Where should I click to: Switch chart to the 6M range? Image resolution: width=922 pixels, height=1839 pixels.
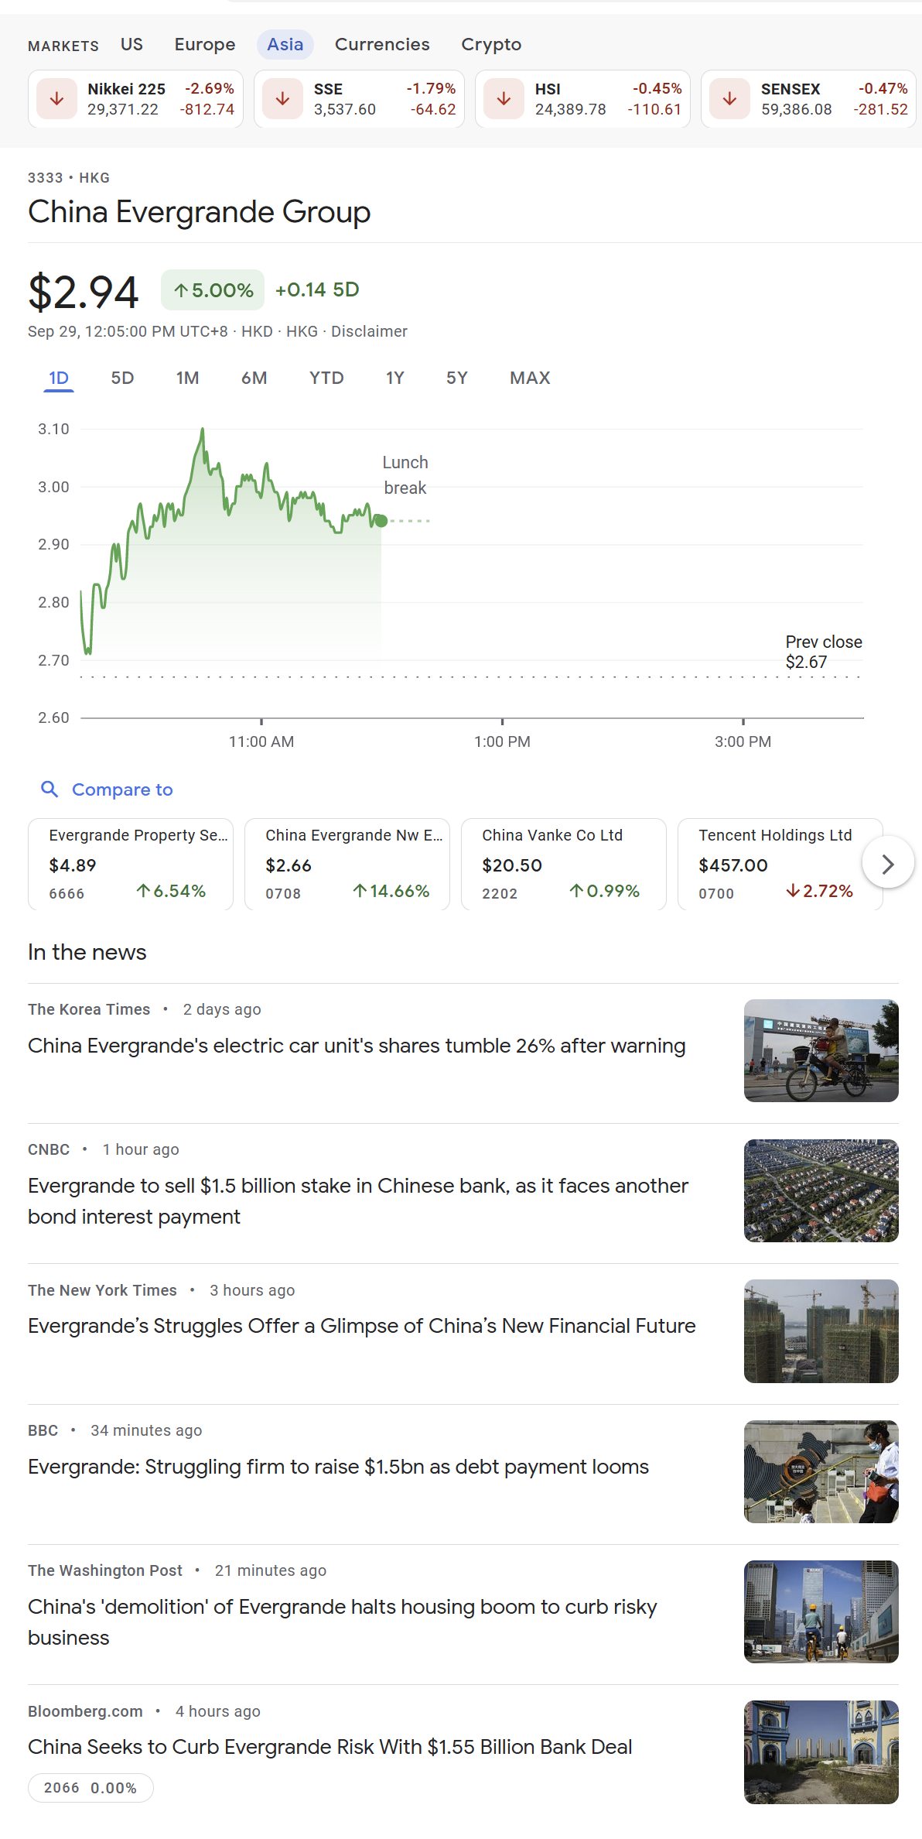tap(254, 378)
